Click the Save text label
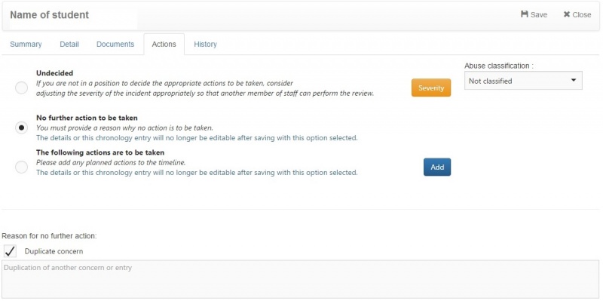Image resolution: width=603 pixels, height=301 pixels. click(539, 14)
